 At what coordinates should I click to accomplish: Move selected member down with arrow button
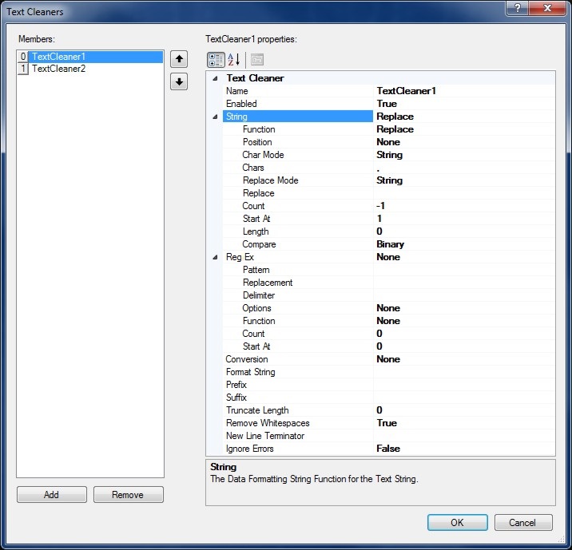pos(179,81)
